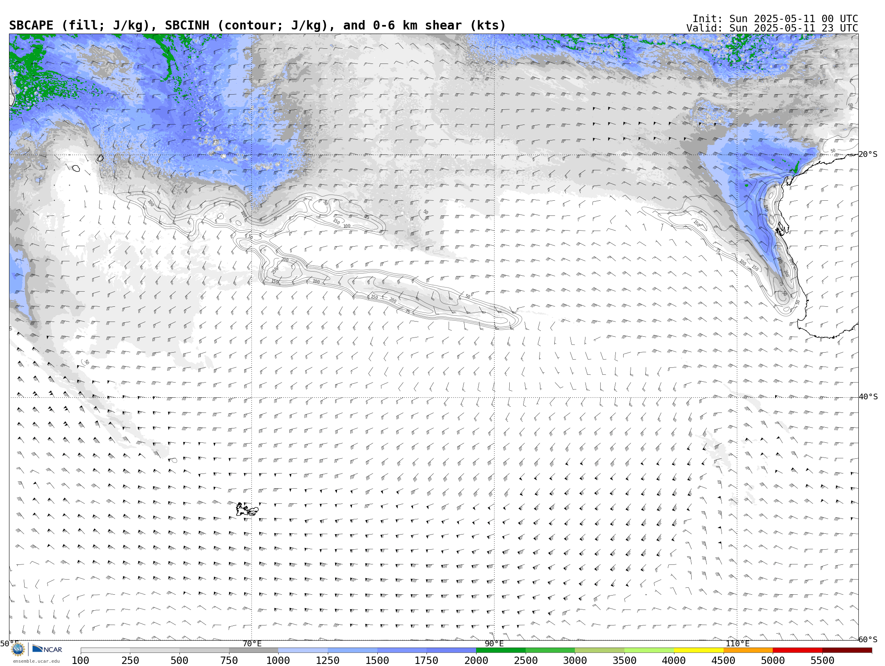Click the colorbar label 1000

click(x=278, y=660)
